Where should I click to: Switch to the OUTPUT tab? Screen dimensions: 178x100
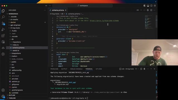click(x=64, y=69)
